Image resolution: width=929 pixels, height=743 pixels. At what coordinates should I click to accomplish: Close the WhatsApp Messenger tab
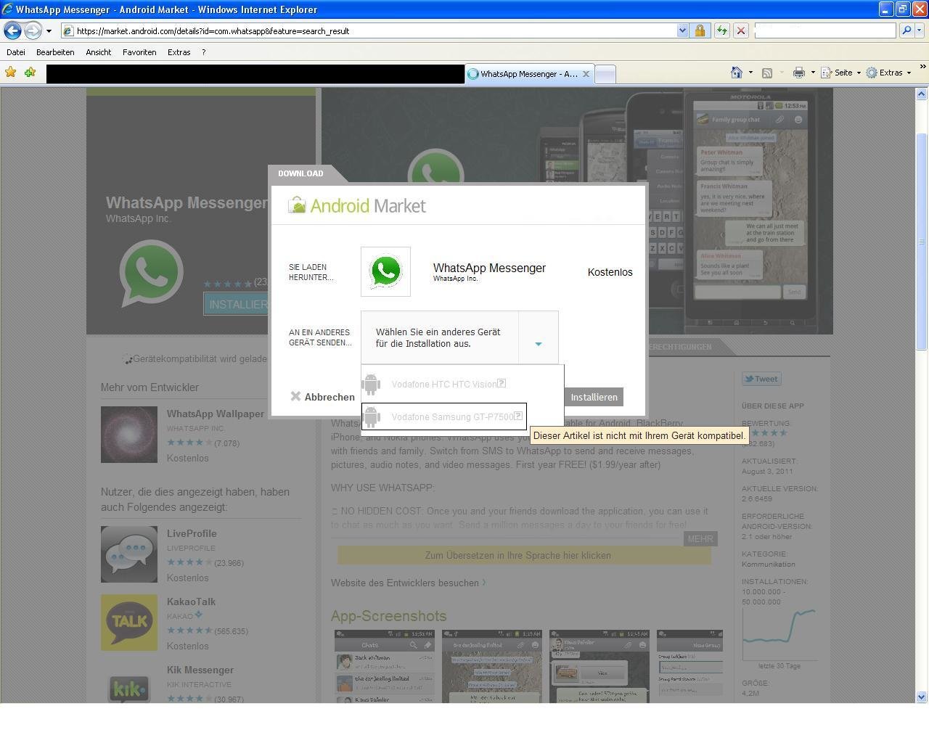(x=586, y=74)
